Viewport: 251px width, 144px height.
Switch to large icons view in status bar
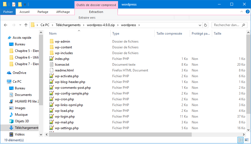click(x=247, y=140)
